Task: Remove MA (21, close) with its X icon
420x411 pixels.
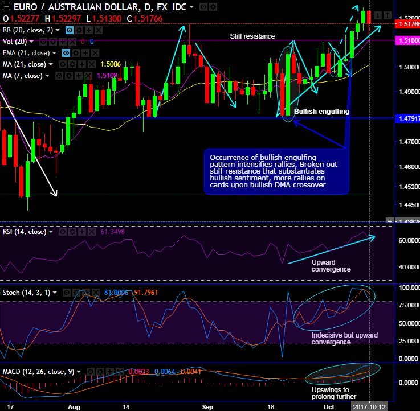Action: coord(92,64)
